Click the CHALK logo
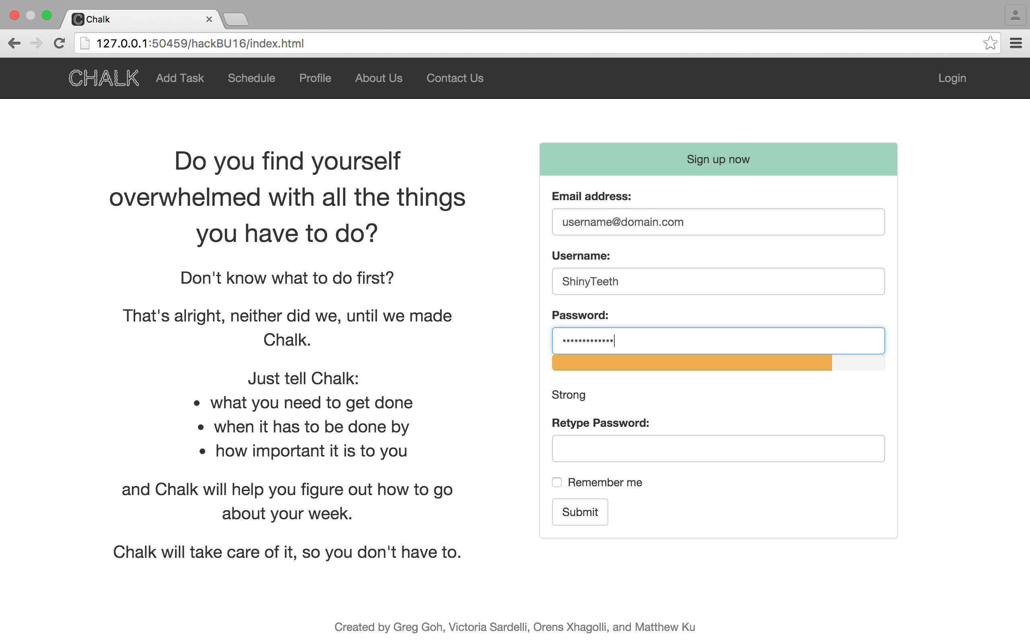Image resolution: width=1030 pixels, height=643 pixels. click(104, 78)
